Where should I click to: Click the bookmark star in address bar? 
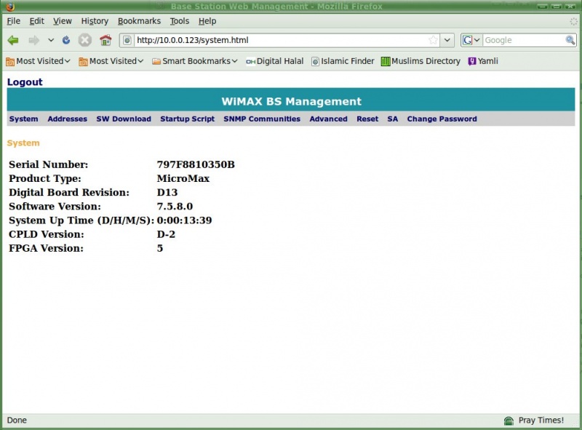click(434, 40)
